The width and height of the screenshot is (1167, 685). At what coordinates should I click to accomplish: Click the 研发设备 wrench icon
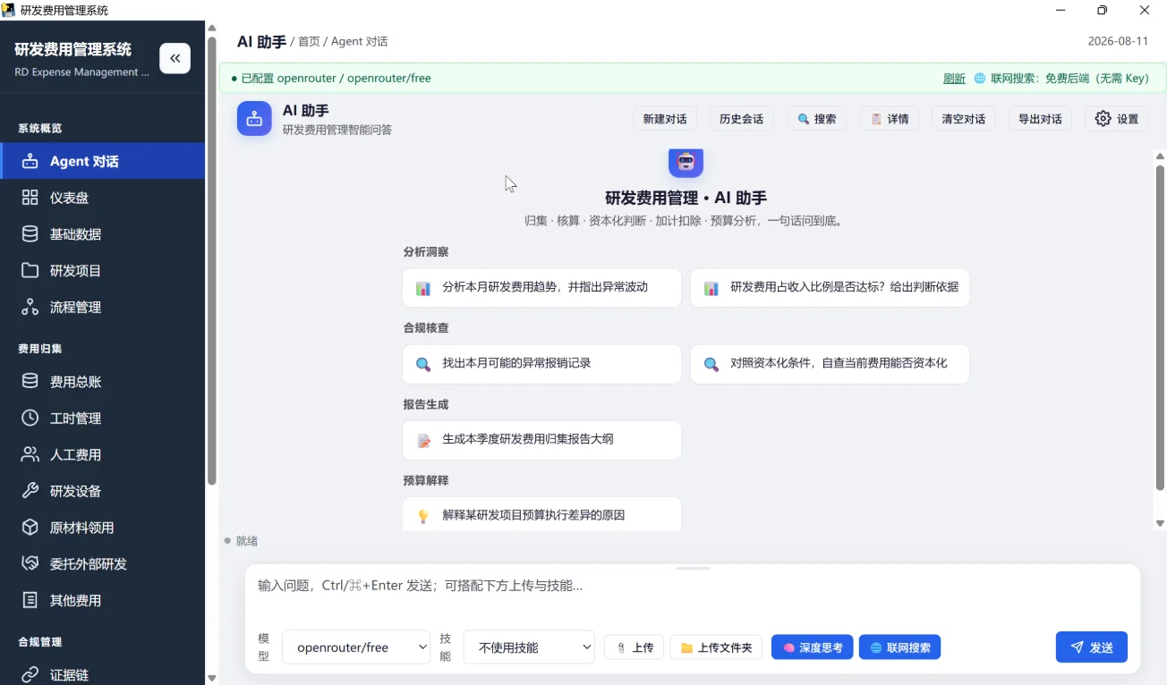point(30,491)
